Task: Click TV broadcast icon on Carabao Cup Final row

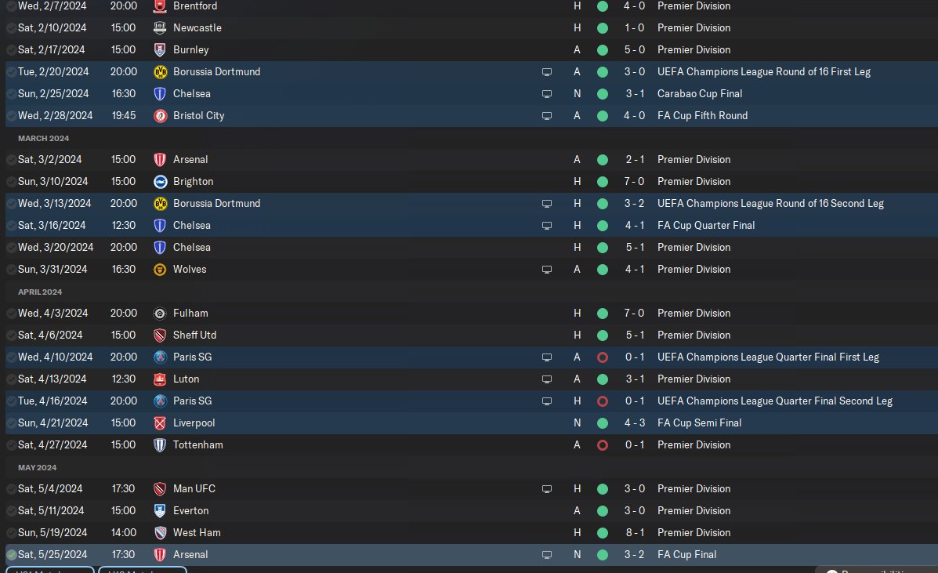Action: click(x=547, y=93)
